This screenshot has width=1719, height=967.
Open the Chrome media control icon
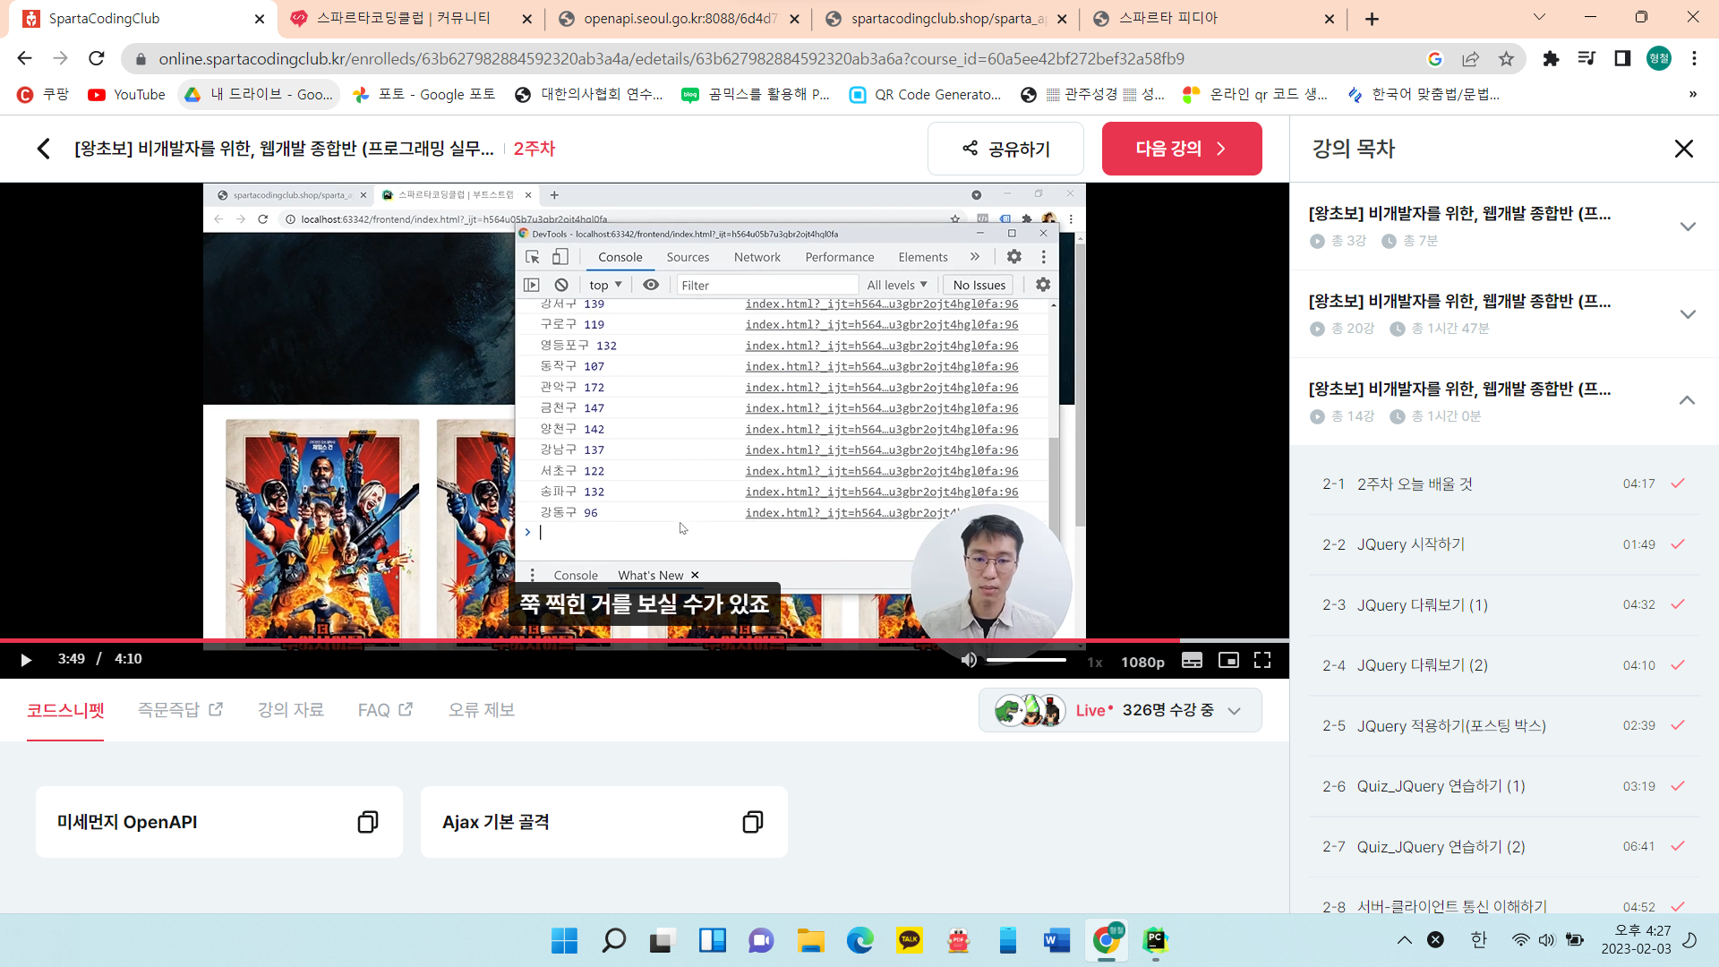[1586, 58]
